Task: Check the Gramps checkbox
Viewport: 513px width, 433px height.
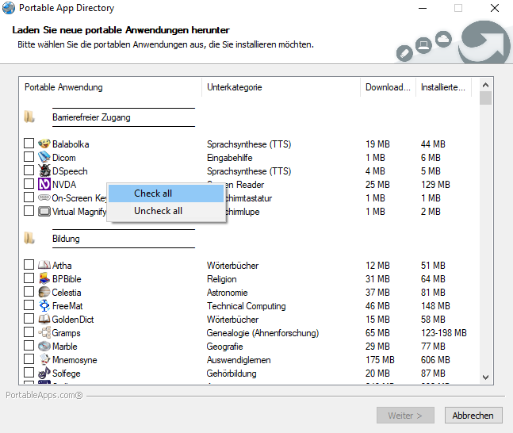Action: (29, 331)
